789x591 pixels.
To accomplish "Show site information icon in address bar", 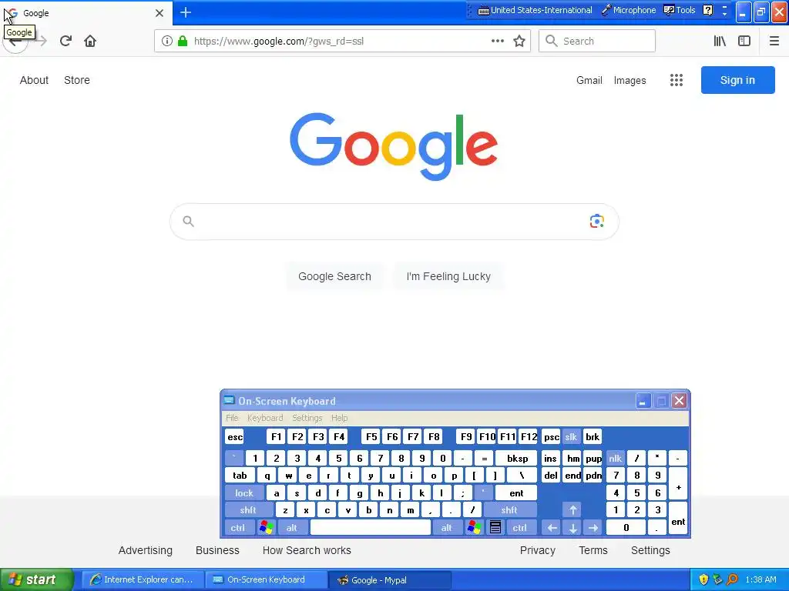I will coord(167,41).
